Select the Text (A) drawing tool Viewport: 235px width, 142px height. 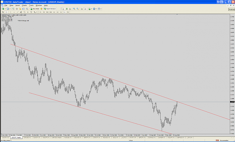[28, 12]
